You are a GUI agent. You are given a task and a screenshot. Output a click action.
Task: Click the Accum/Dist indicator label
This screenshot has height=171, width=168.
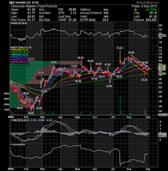point(18,144)
